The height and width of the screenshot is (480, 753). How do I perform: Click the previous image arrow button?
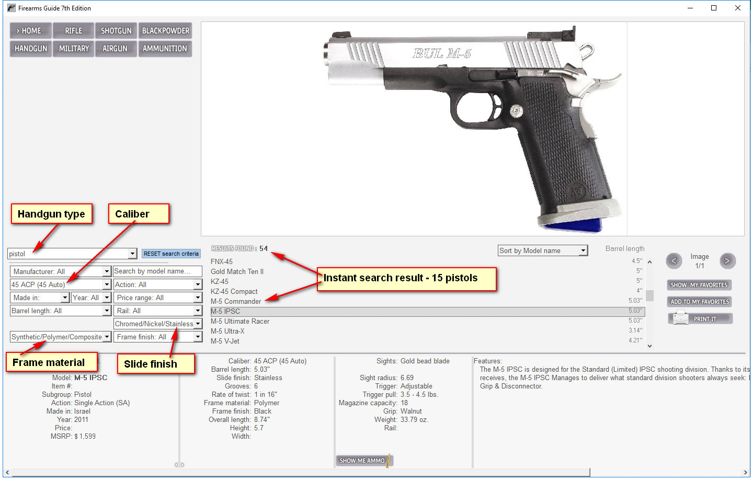(674, 261)
